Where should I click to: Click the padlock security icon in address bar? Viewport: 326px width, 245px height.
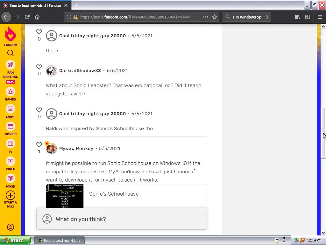pos(75,17)
